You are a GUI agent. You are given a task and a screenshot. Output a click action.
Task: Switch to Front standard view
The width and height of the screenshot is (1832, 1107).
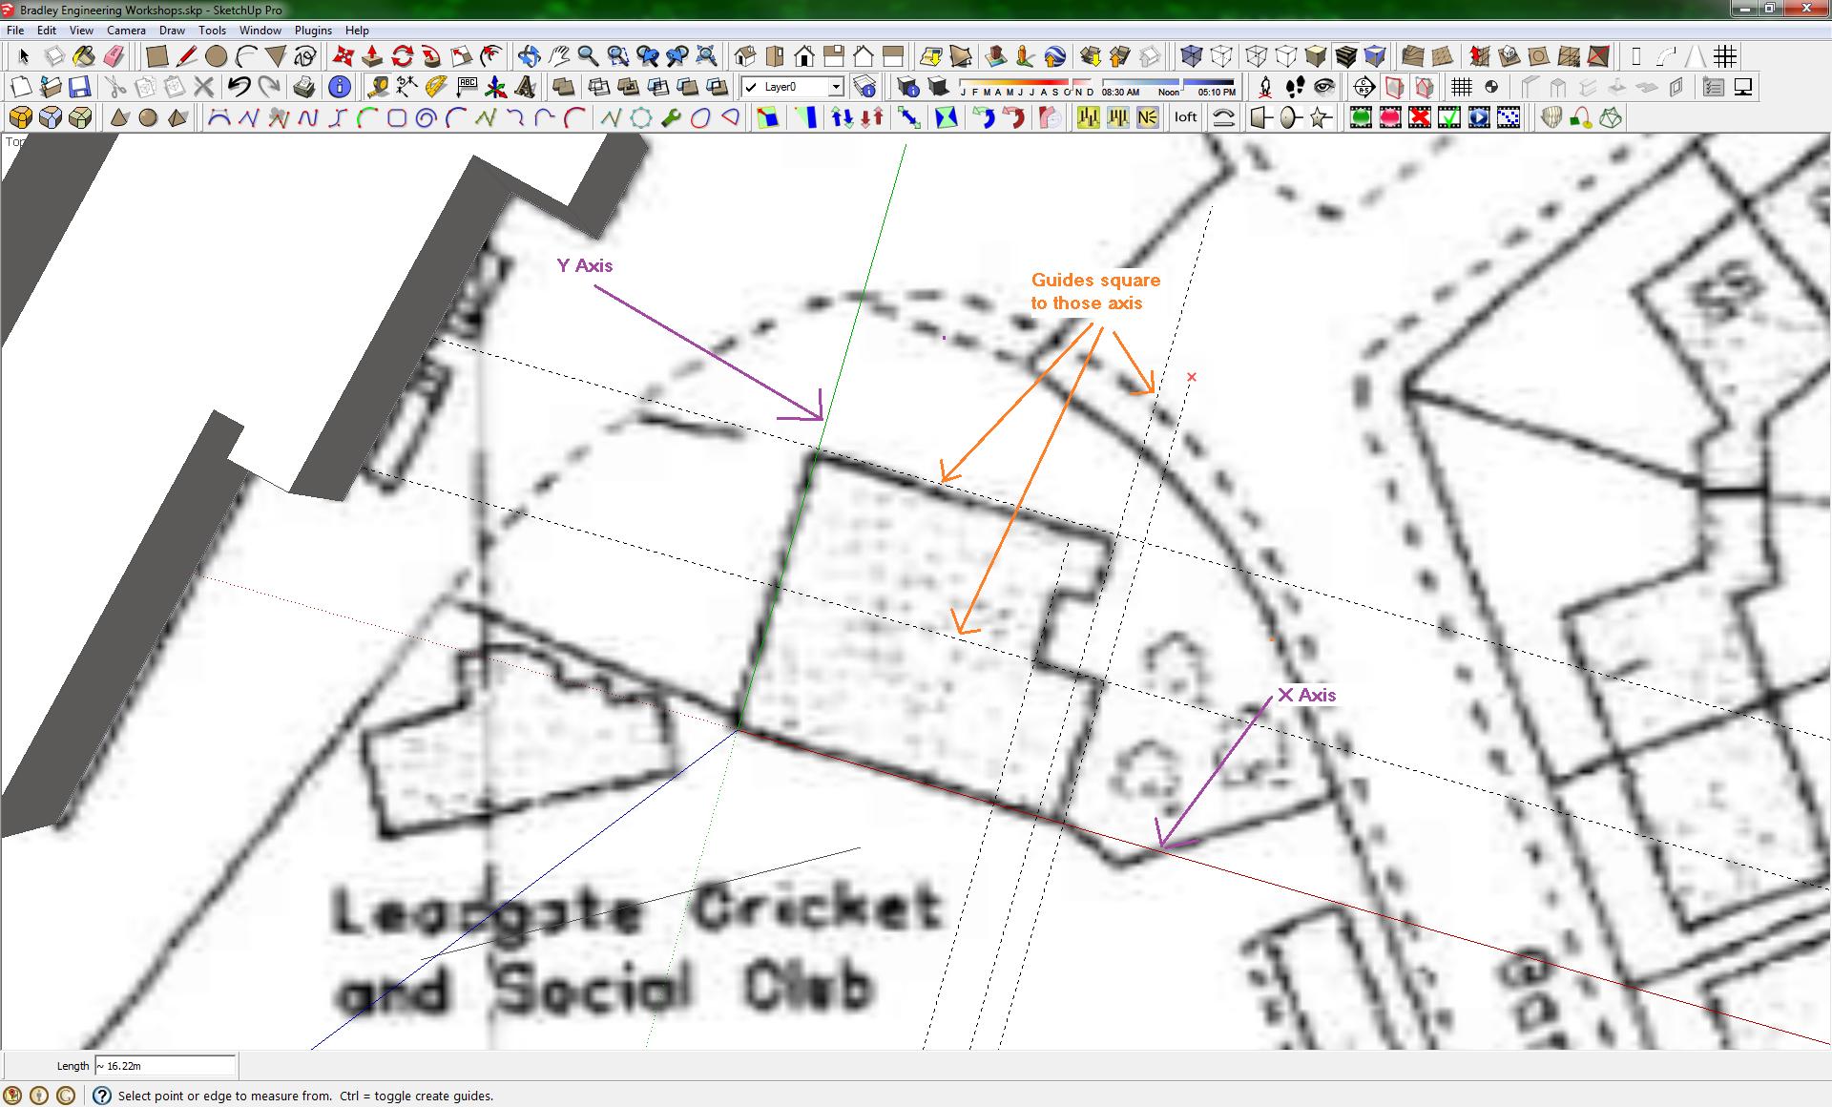804,56
